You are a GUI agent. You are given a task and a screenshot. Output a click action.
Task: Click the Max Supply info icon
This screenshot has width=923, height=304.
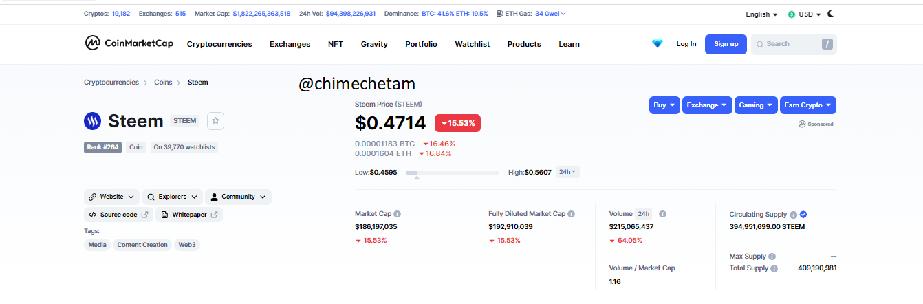click(x=772, y=257)
